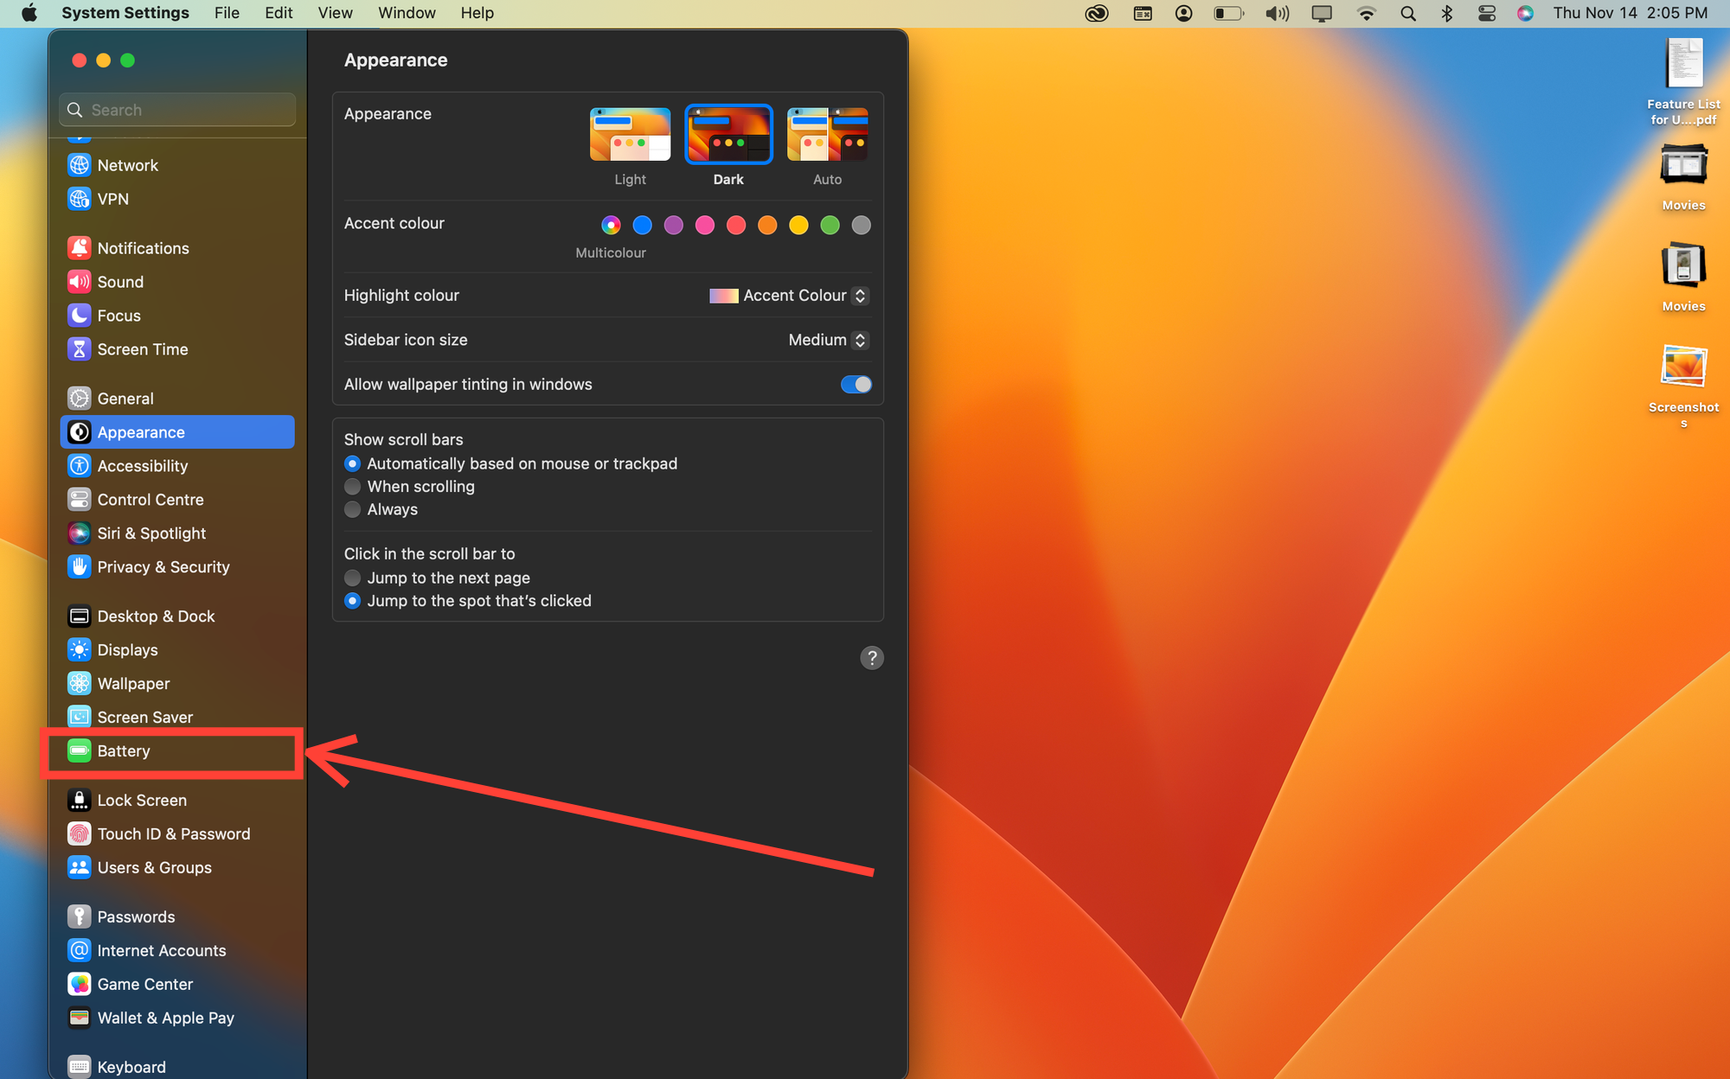Open Privacy & Security settings

pyautogui.click(x=163, y=566)
